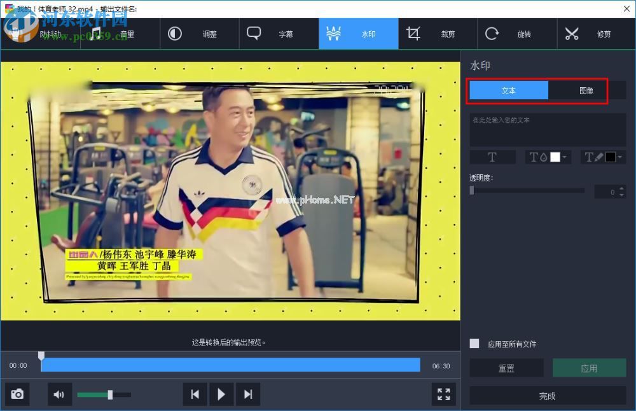Viewport: 636px width, 411px height.
Task: Open the 调整 (Adjust) tool
Action: (x=201, y=33)
